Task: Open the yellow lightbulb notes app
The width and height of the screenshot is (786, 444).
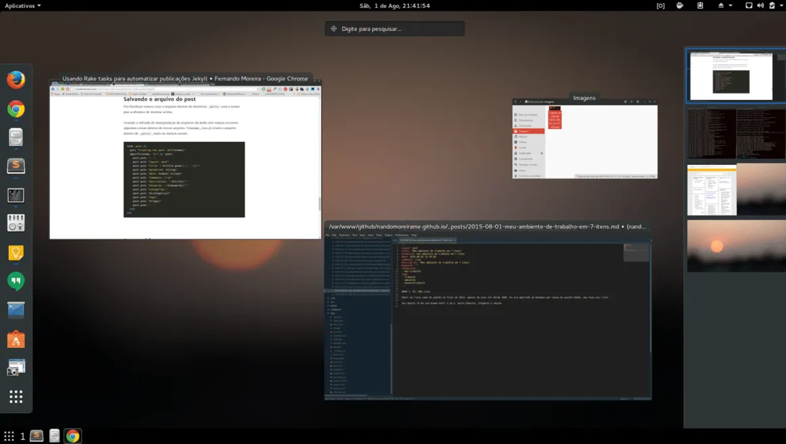Action: (16, 253)
